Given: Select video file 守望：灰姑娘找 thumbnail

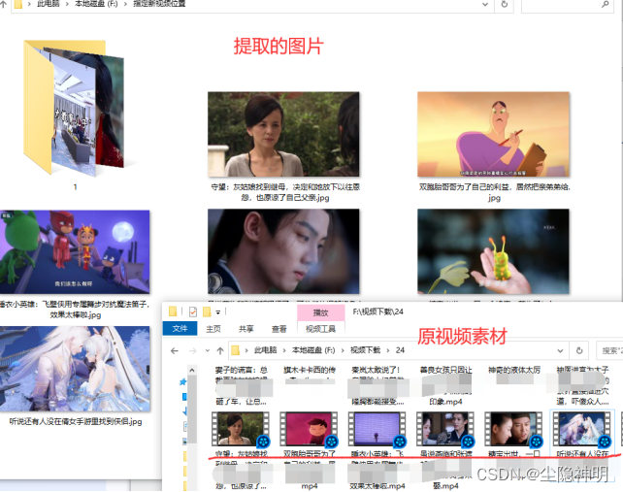Looking at the screenshot, I should click(x=241, y=428).
